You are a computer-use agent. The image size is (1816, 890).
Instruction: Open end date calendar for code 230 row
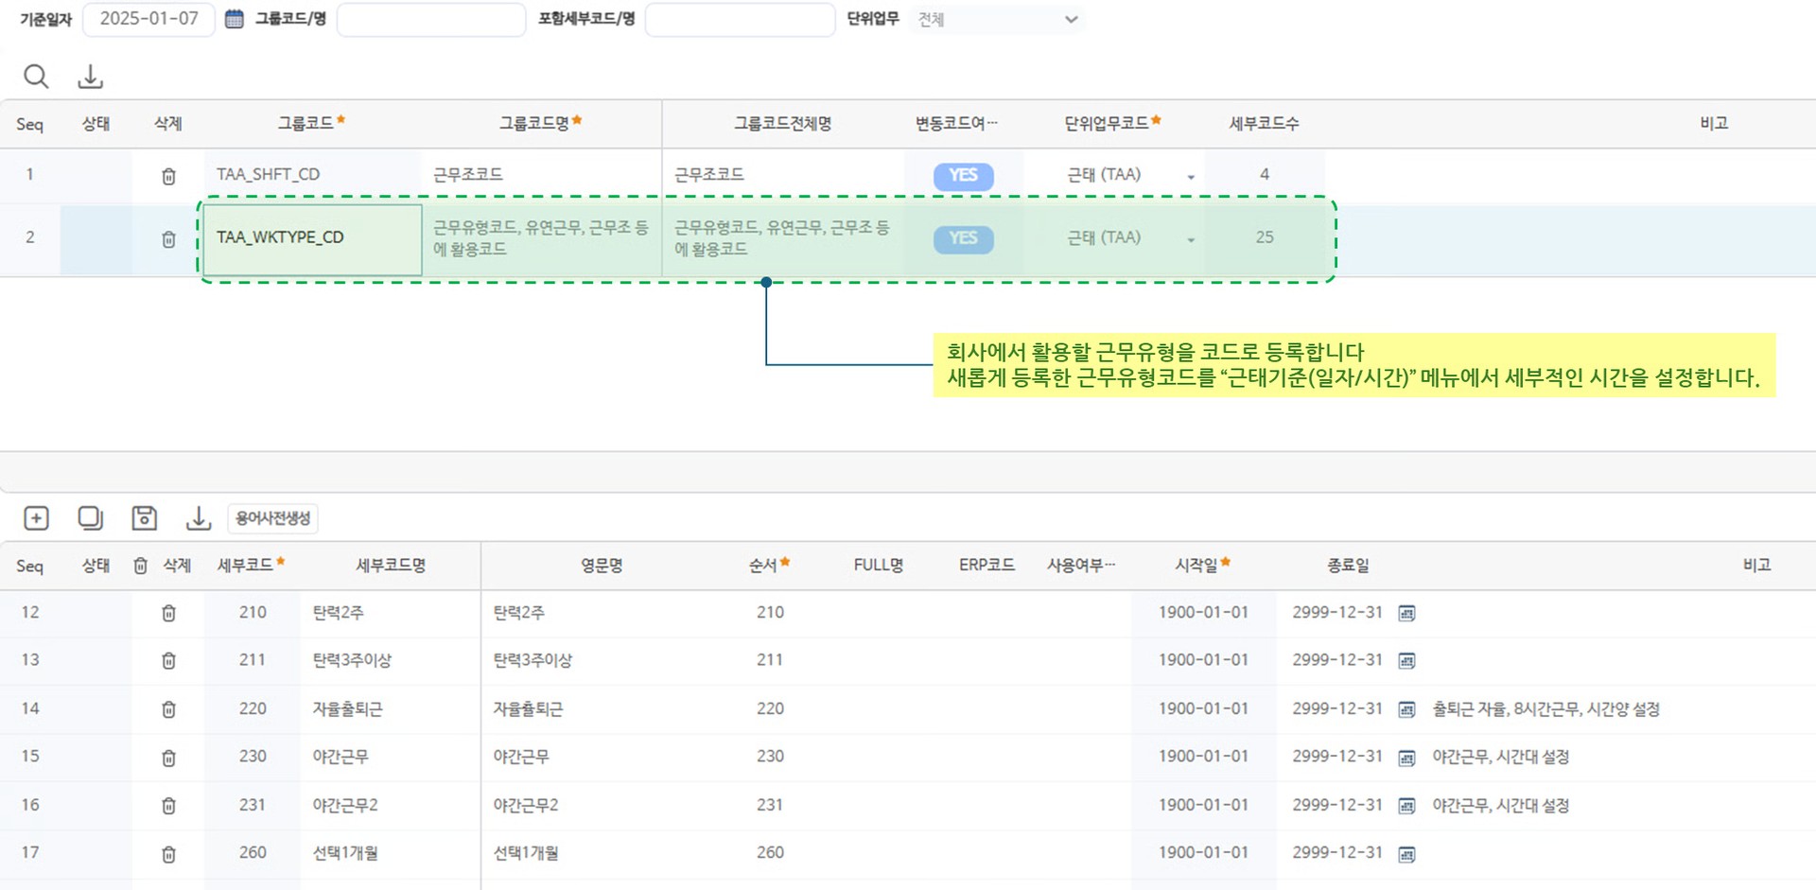coord(1406,758)
